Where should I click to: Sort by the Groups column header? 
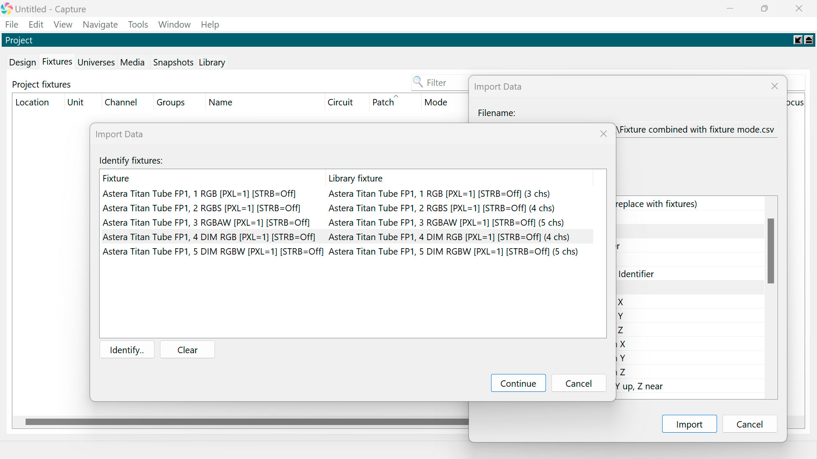180,102
